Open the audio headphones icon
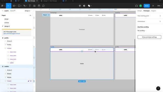163x92 pixels. point(137,6)
